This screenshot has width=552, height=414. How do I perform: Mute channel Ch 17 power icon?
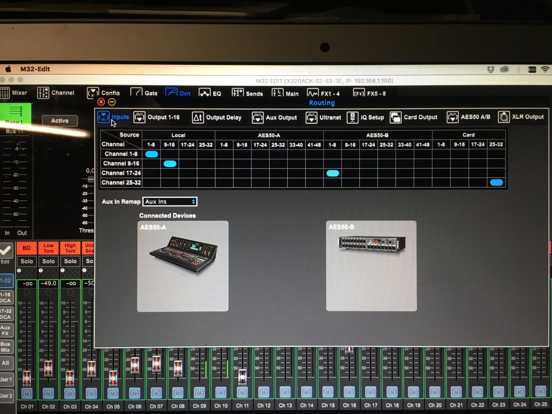click(x=370, y=392)
